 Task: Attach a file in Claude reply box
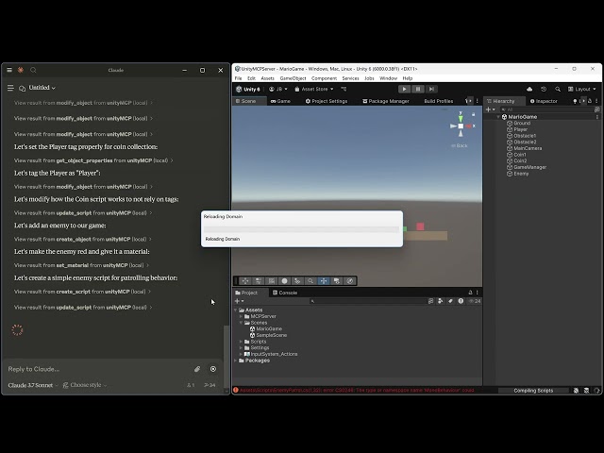pos(197,369)
